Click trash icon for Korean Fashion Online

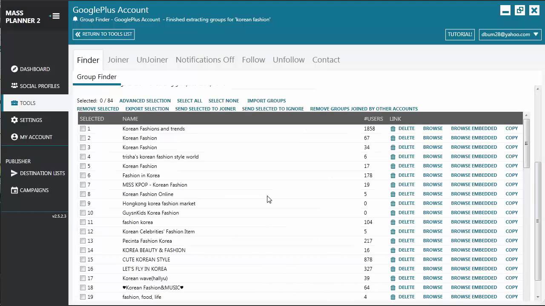[x=393, y=194]
